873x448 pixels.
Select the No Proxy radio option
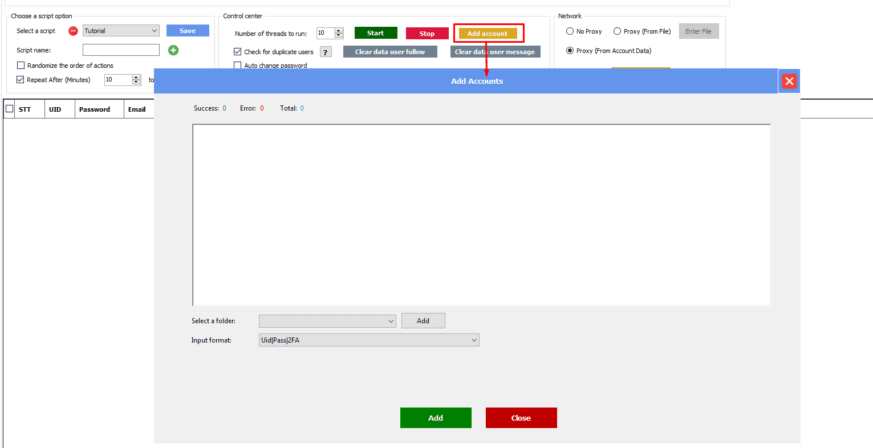(x=570, y=31)
